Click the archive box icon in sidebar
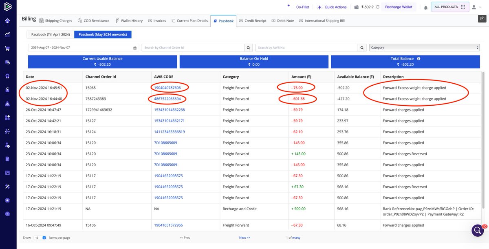Image resolution: width=489 pixels, height=249 pixels. click(x=7, y=173)
